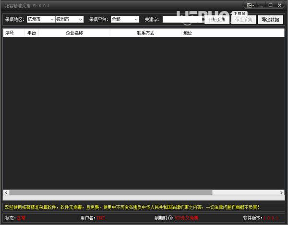This screenshot has width=288, height=225.
Task: Click the 用户名 value TEXT
Action: tap(101, 218)
